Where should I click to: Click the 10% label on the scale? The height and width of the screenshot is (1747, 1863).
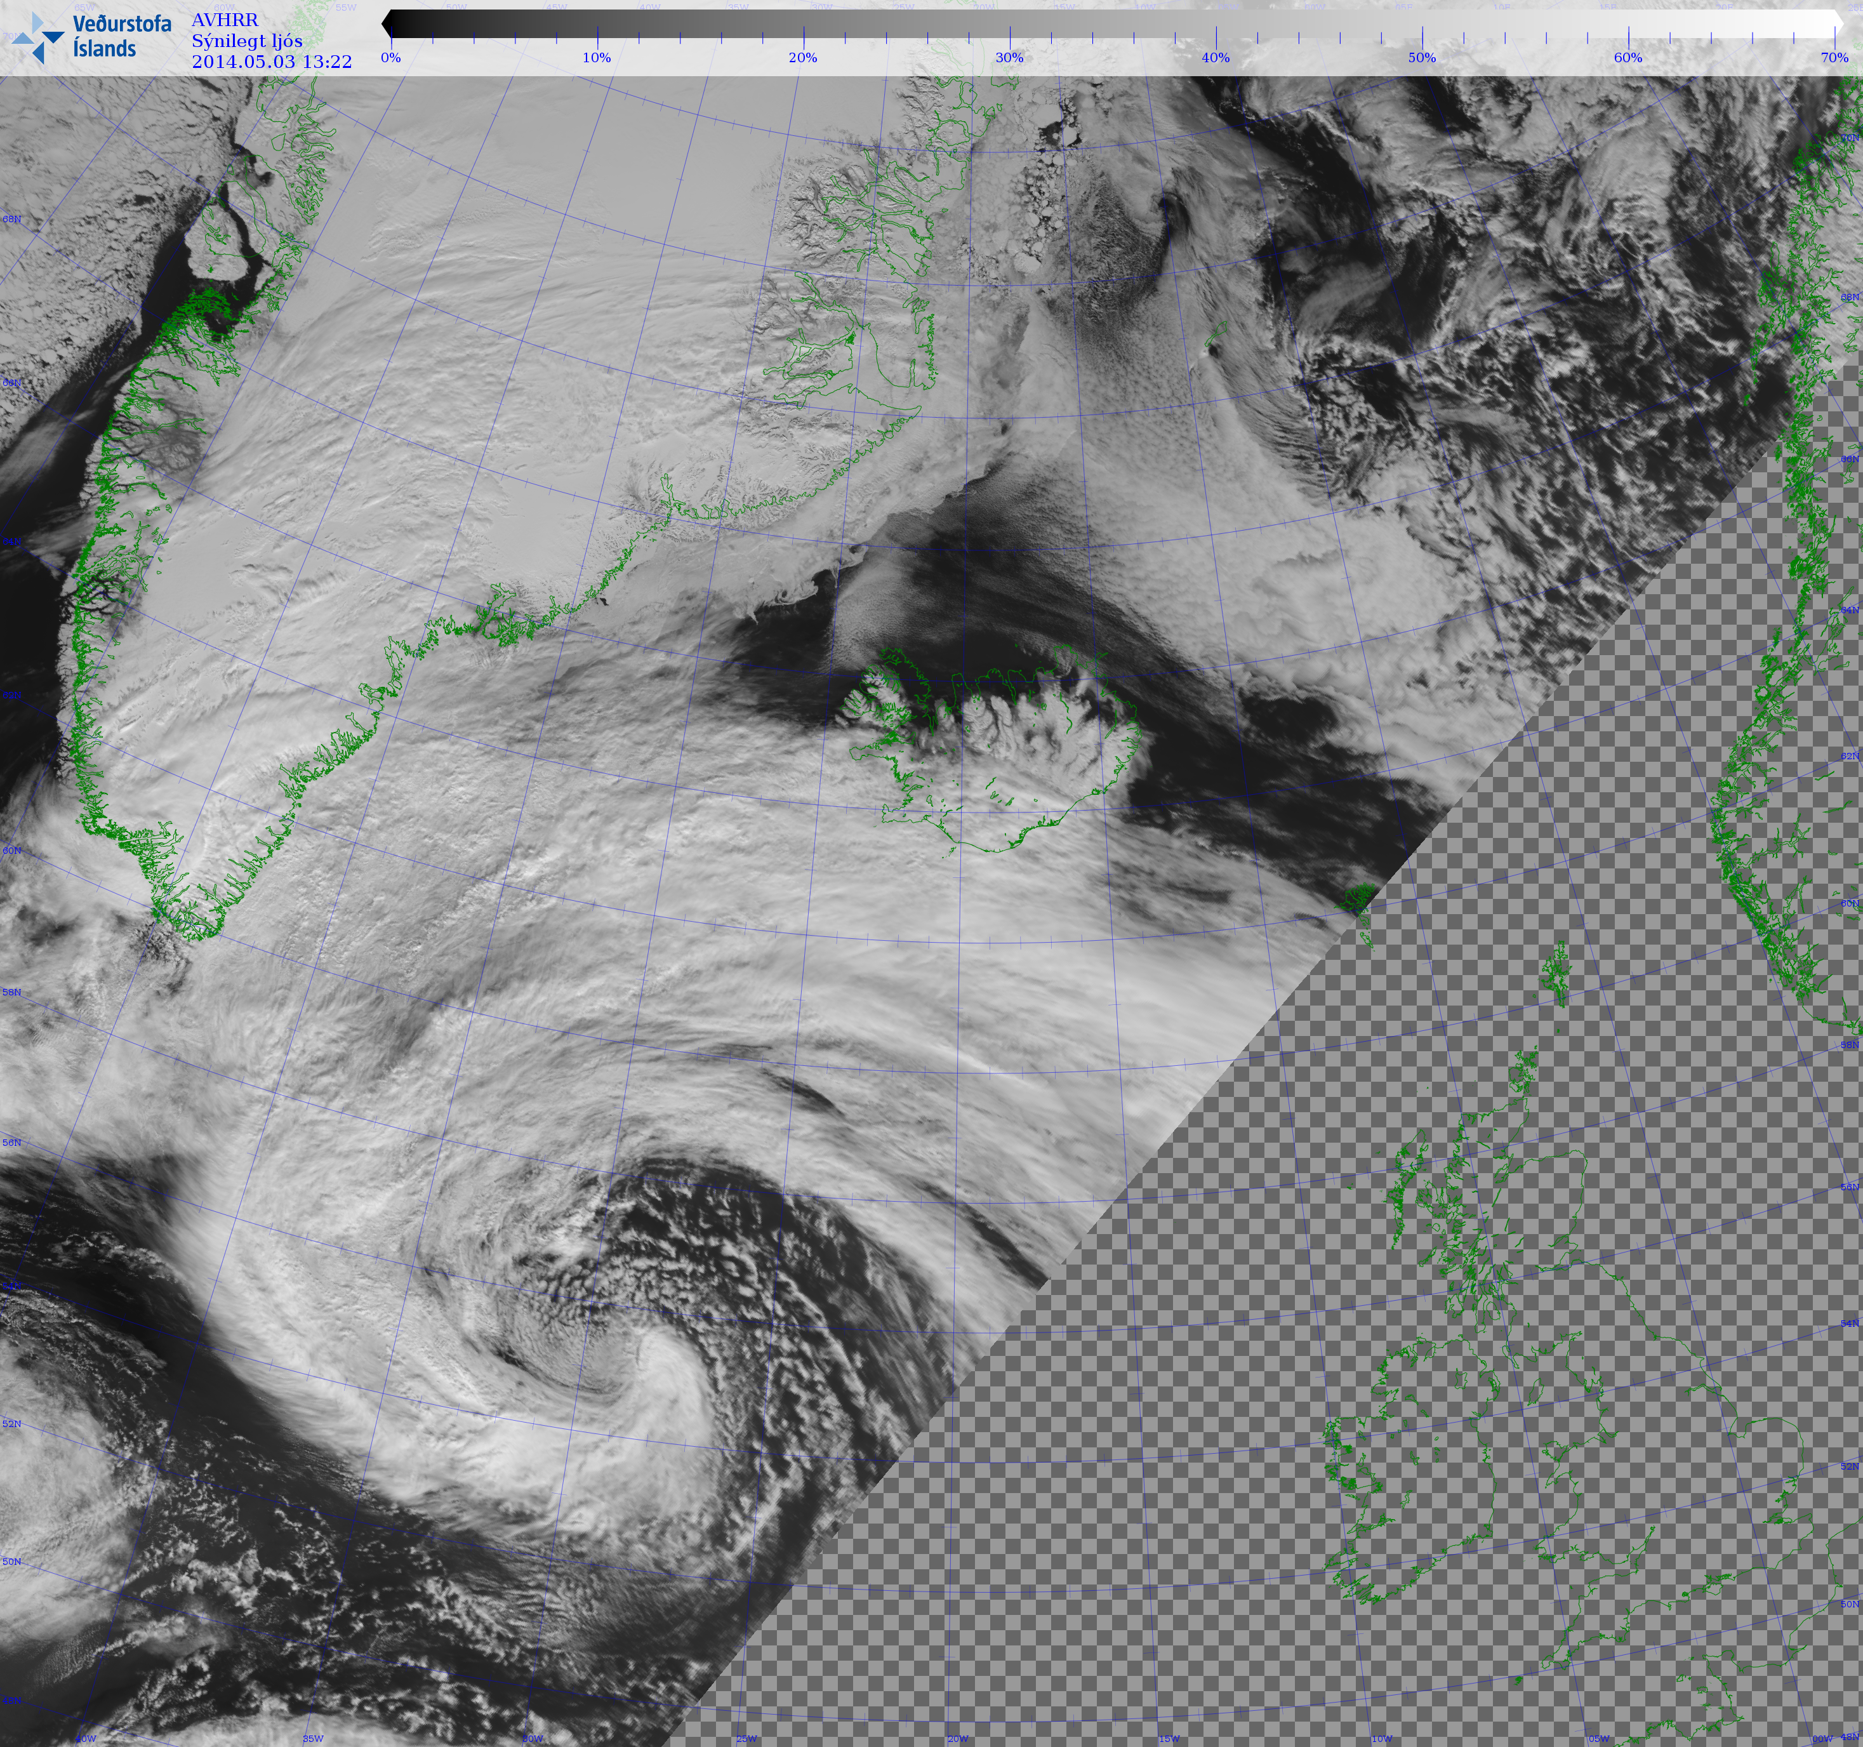pyautogui.click(x=597, y=57)
